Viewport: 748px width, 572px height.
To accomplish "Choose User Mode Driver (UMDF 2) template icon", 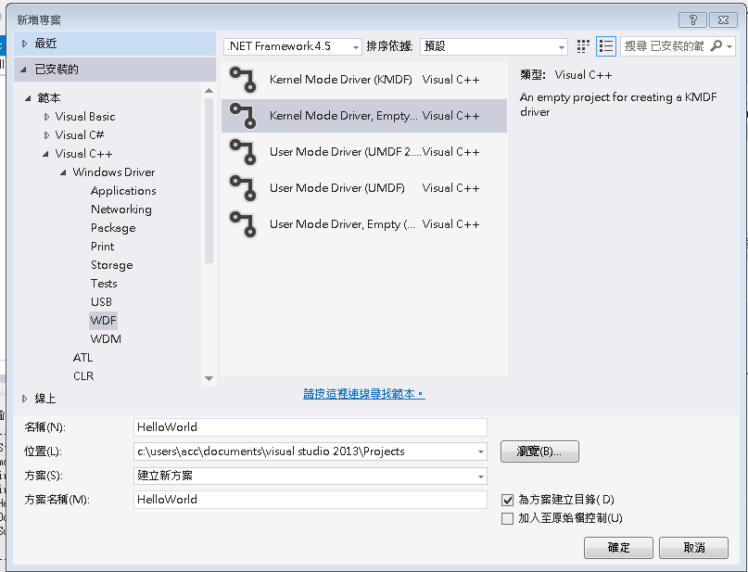I will (243, 152).
